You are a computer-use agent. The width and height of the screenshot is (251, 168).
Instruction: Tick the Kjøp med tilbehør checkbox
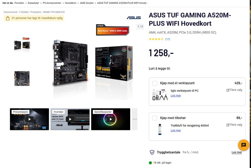[x=155, y=118]
